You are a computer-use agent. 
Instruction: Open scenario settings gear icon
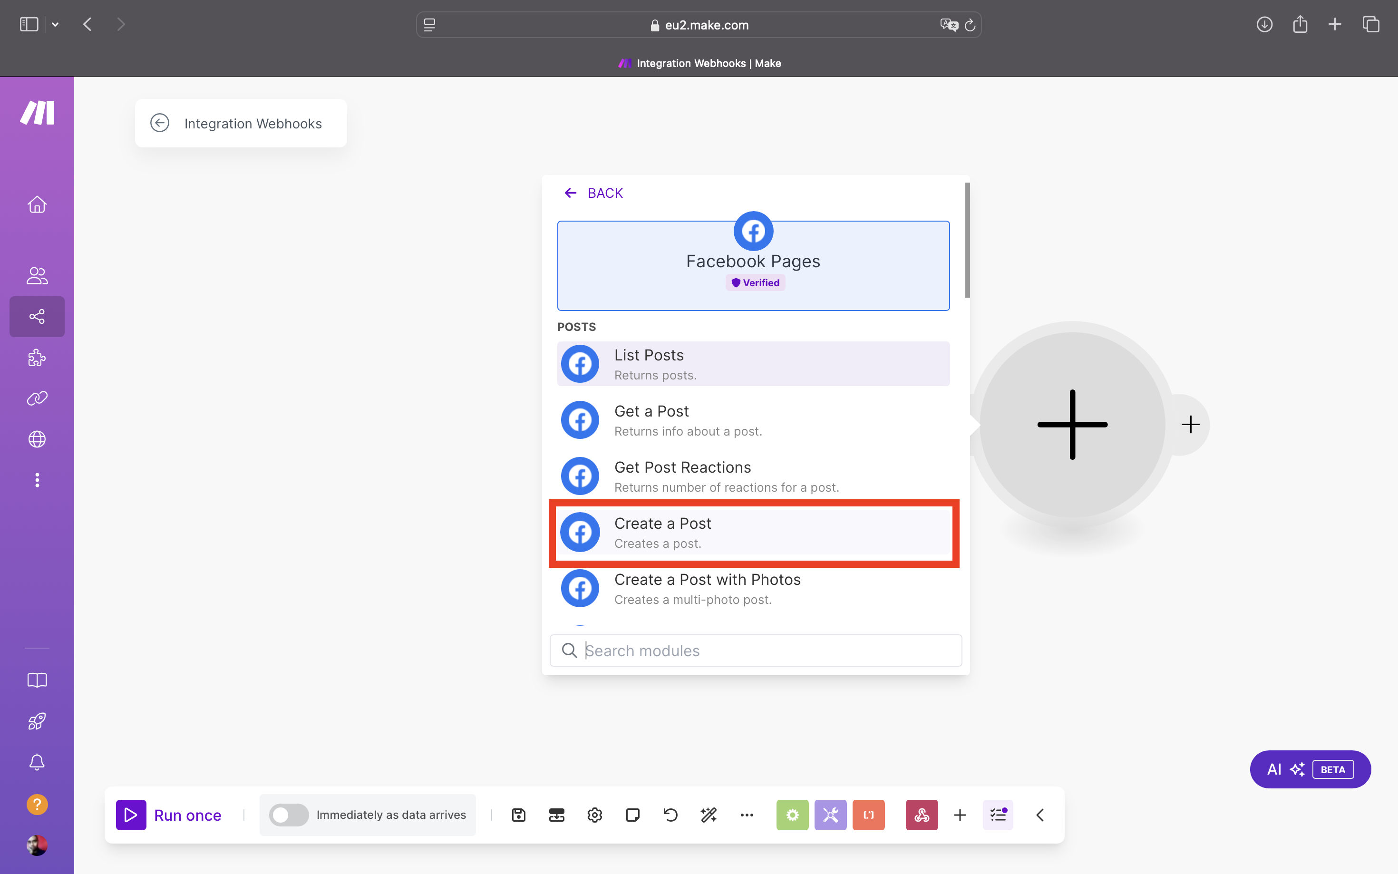click(x=595, y=815)
